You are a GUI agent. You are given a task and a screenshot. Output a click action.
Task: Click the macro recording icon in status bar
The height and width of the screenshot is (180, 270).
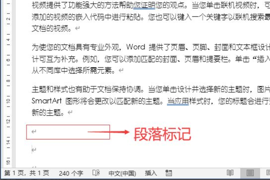[168, 173]
